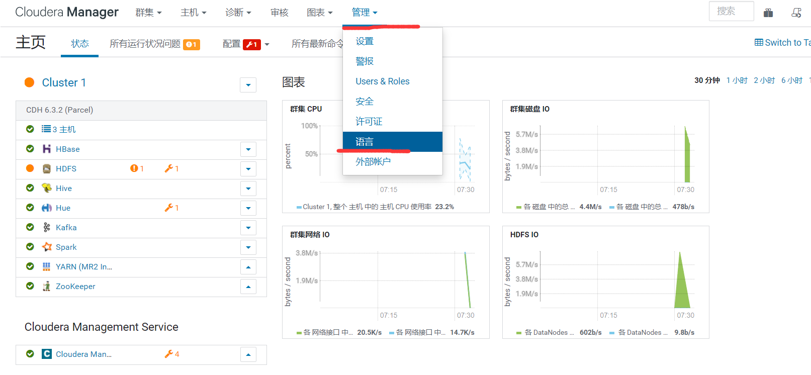Click the hosts list icon beside 3 主机

click(46, 129)
